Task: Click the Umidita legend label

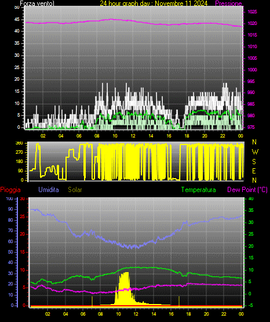Action: click(x=49, y=190)
